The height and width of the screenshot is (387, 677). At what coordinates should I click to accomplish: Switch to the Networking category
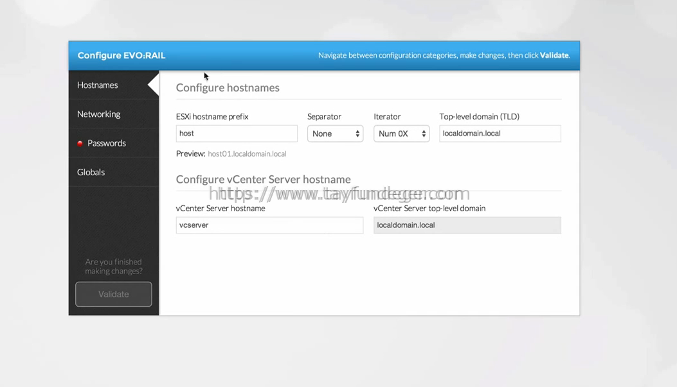tap(114, 114)
